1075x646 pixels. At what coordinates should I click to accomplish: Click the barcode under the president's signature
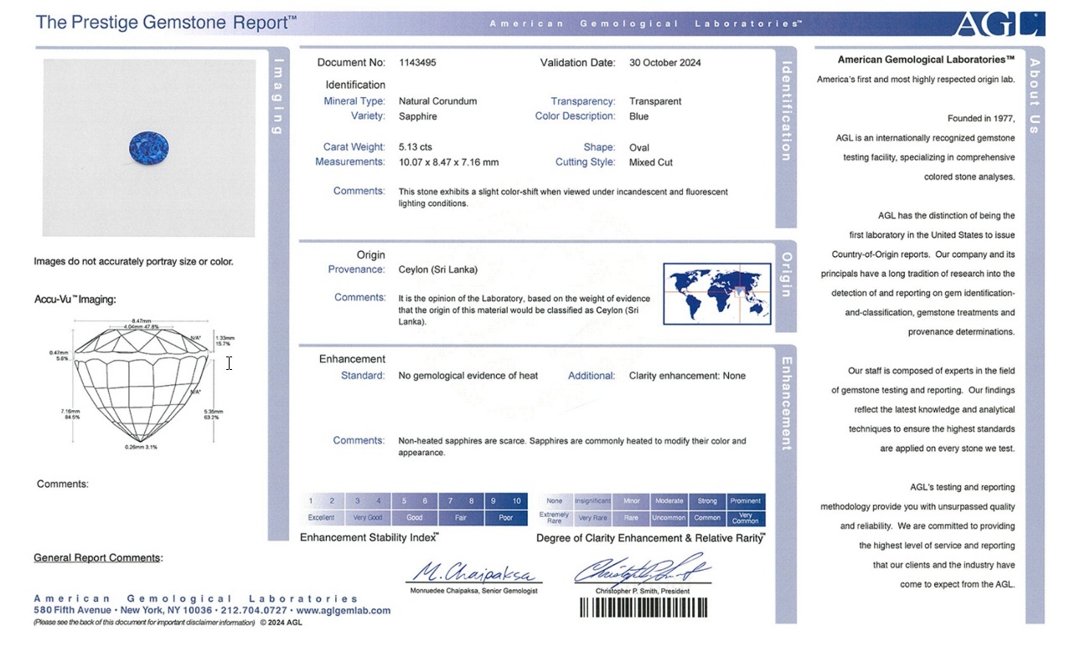click(x=643, y=608)
